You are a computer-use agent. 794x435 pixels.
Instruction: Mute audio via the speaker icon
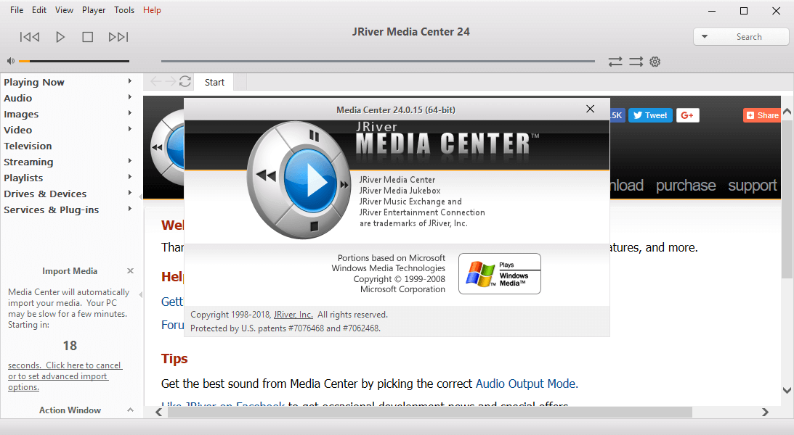point(11,61)
